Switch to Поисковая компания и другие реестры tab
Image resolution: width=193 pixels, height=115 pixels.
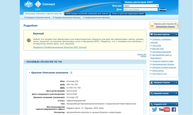point(43,14)
